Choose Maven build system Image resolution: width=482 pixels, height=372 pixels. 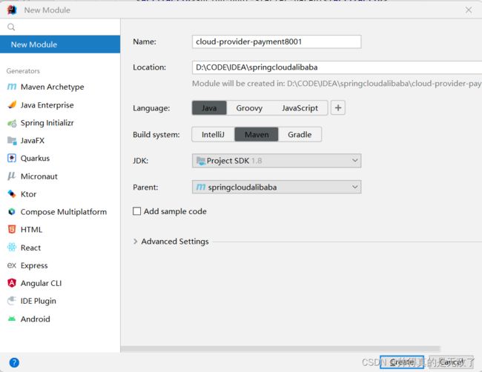coord(257,135)
